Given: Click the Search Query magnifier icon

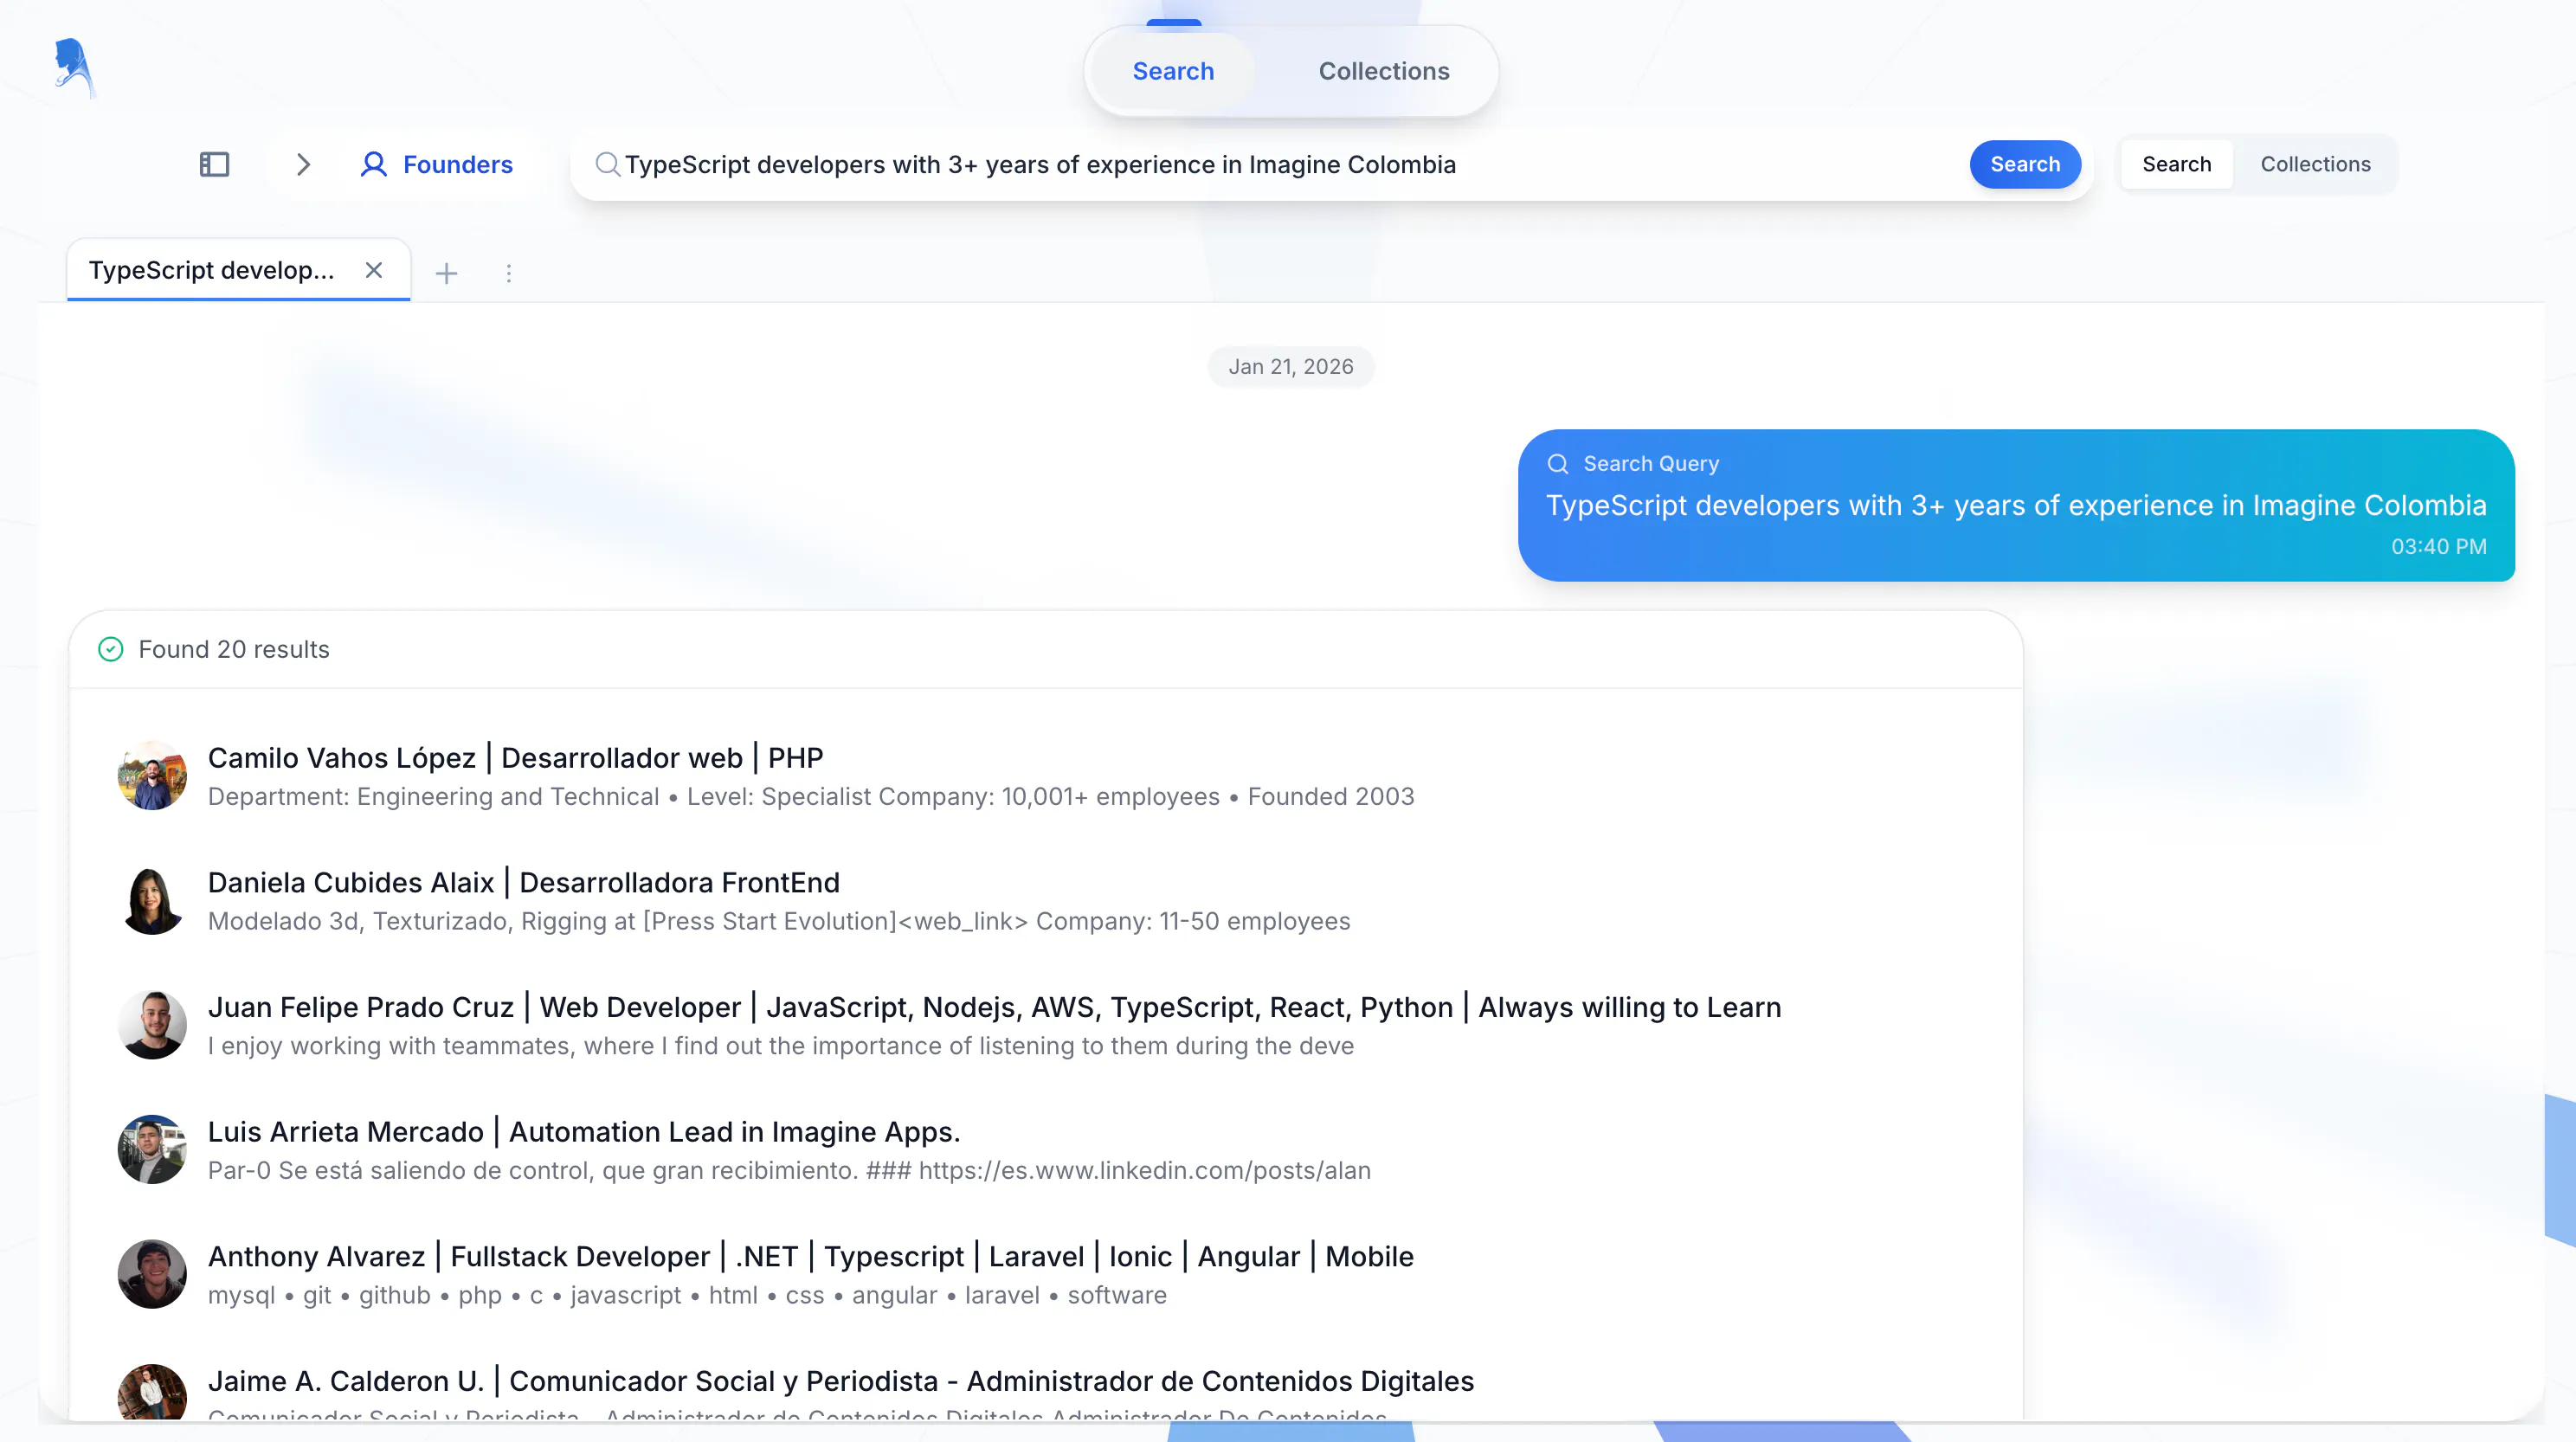Looking at the screenshot, I should coord(1557,463).
